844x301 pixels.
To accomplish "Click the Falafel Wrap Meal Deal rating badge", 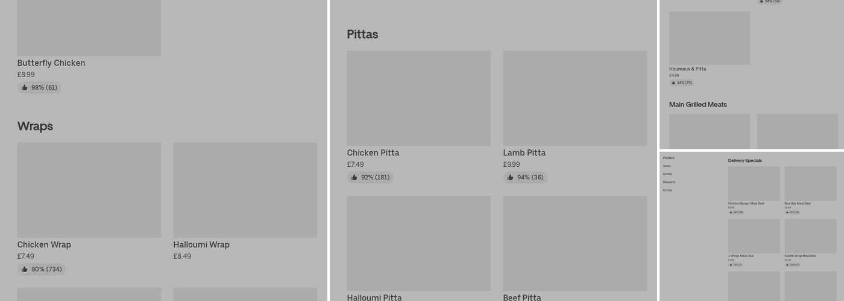I will coord(792,265).
